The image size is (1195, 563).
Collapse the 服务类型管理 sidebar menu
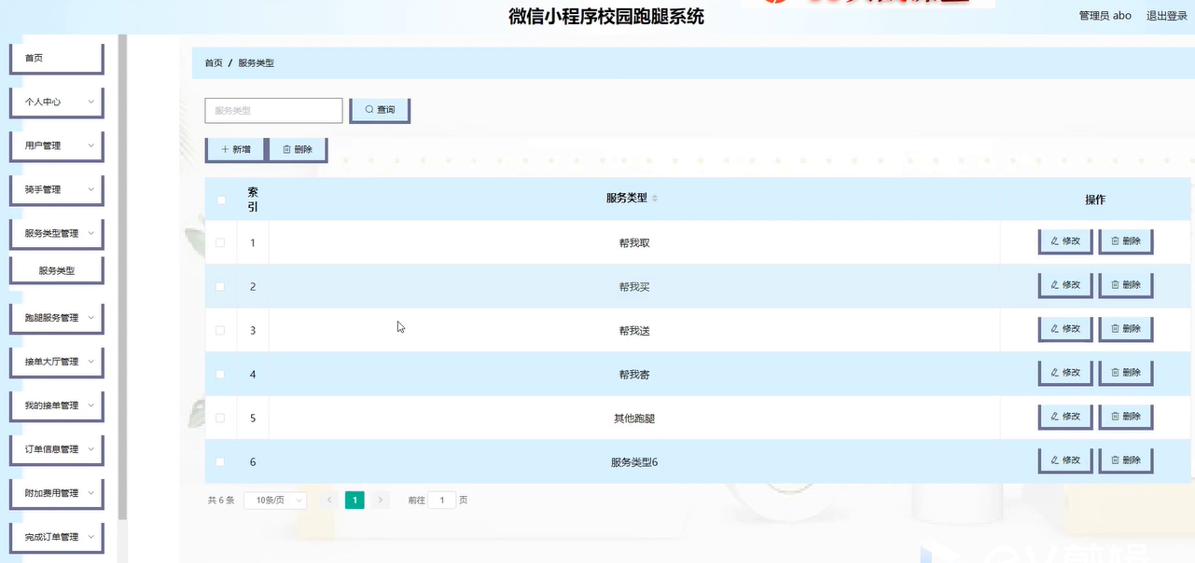pyautogui.click(x=56, y=233)
